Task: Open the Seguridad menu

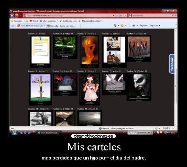Action: 155,26
